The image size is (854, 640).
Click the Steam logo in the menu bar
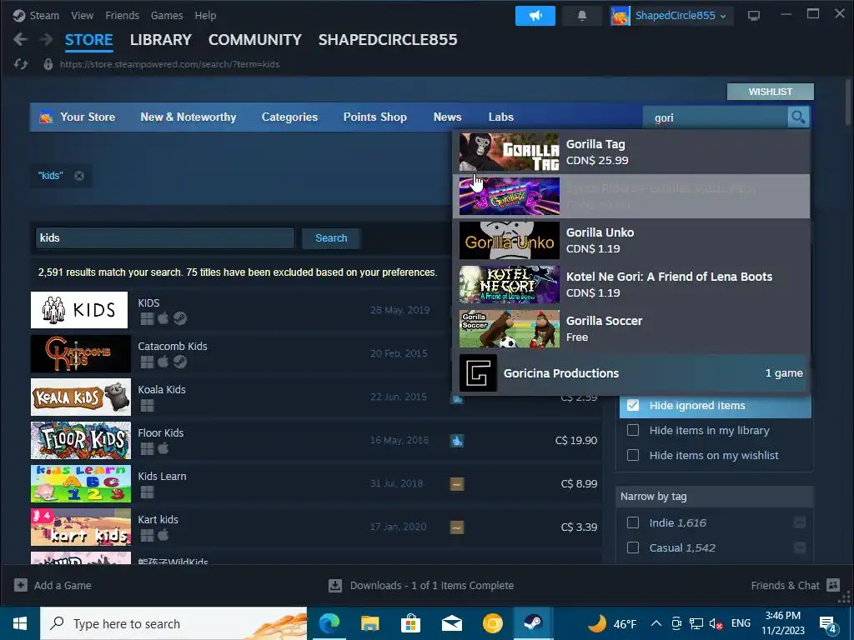click(x=19, y=16)
